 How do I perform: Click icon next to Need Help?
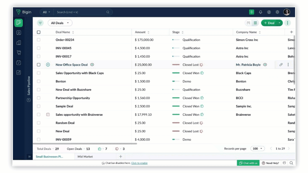[x=284, y=163]
